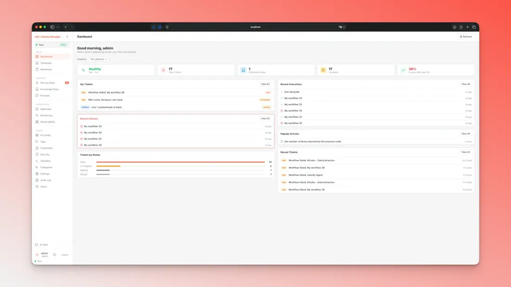Open the 'Solr-daily2db' execution row

[376, 92]
